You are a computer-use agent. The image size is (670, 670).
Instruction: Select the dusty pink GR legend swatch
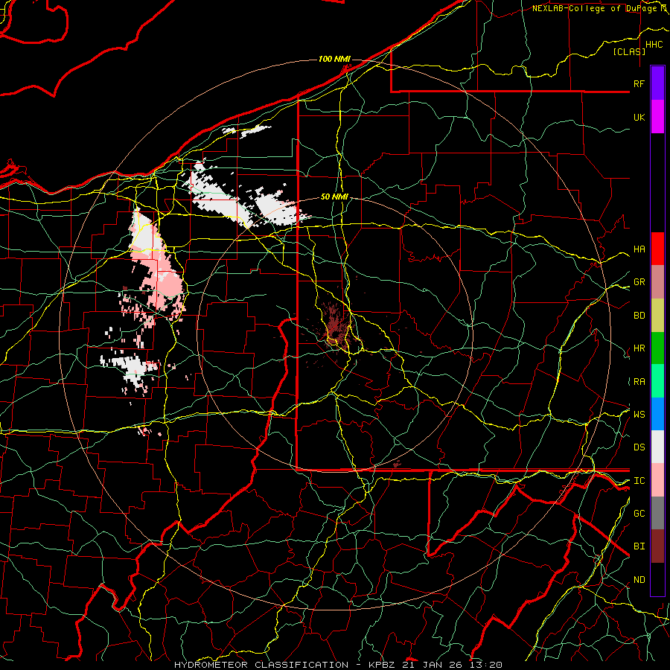pyautogui.click(x=657, y=281)
